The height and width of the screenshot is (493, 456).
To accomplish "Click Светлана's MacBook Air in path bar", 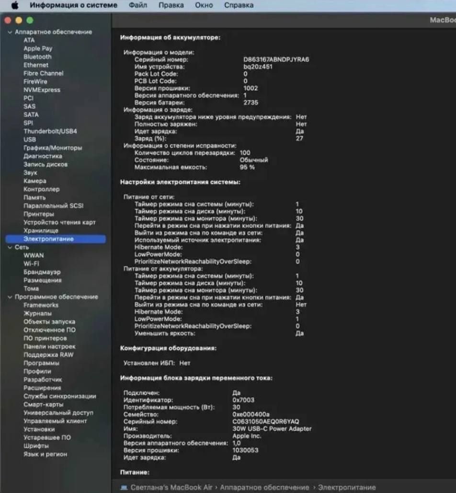I will 171,487.
